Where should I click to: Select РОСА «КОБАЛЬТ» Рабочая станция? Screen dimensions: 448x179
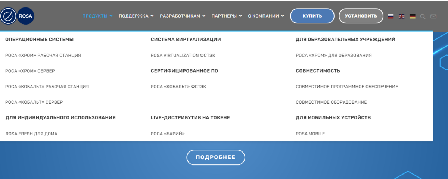[x=47, y=87]
